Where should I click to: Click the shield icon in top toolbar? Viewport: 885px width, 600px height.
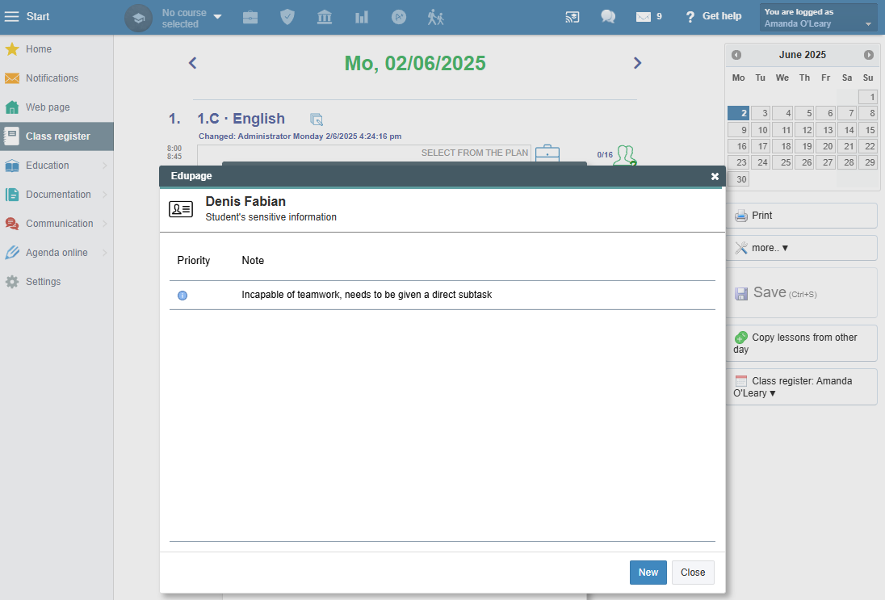287,17
